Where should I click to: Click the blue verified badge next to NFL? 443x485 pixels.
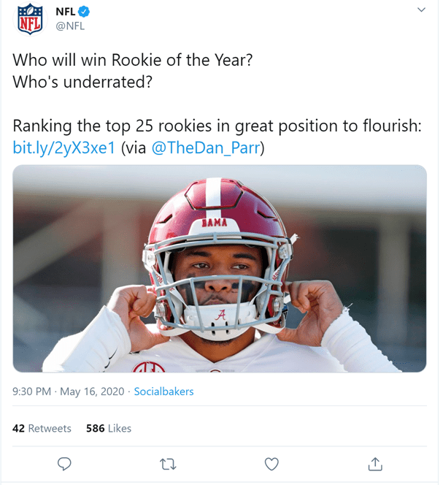point(84,12)
